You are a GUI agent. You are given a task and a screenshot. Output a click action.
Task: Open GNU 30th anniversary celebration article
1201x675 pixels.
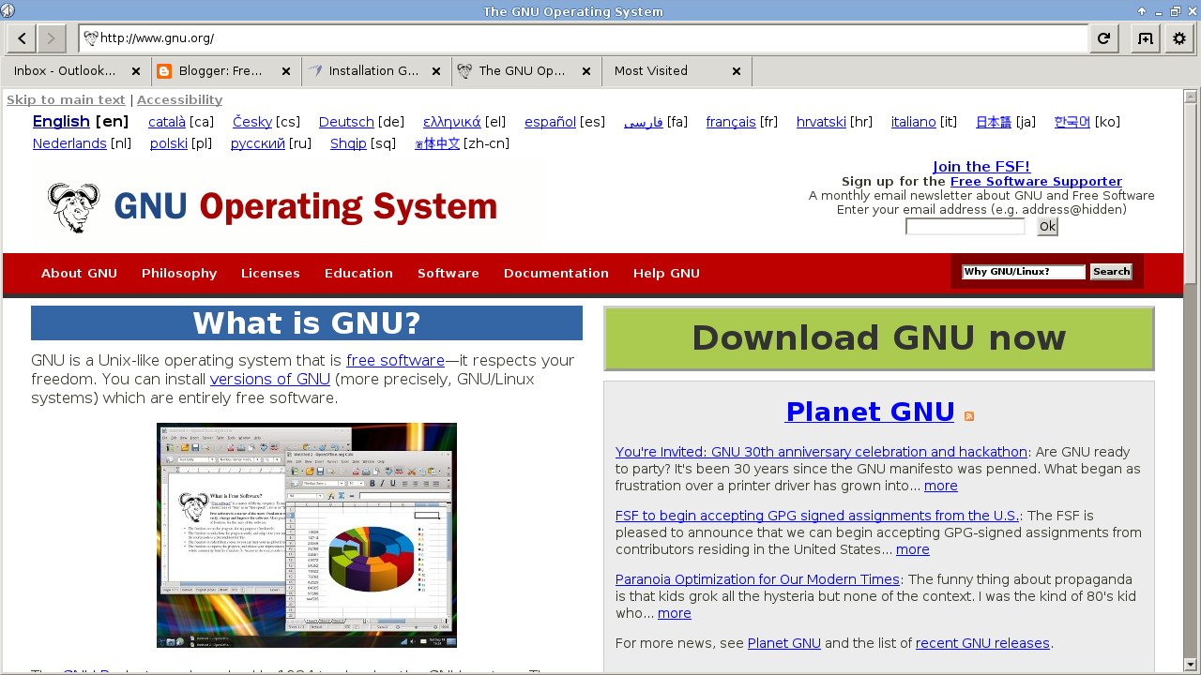821,452
